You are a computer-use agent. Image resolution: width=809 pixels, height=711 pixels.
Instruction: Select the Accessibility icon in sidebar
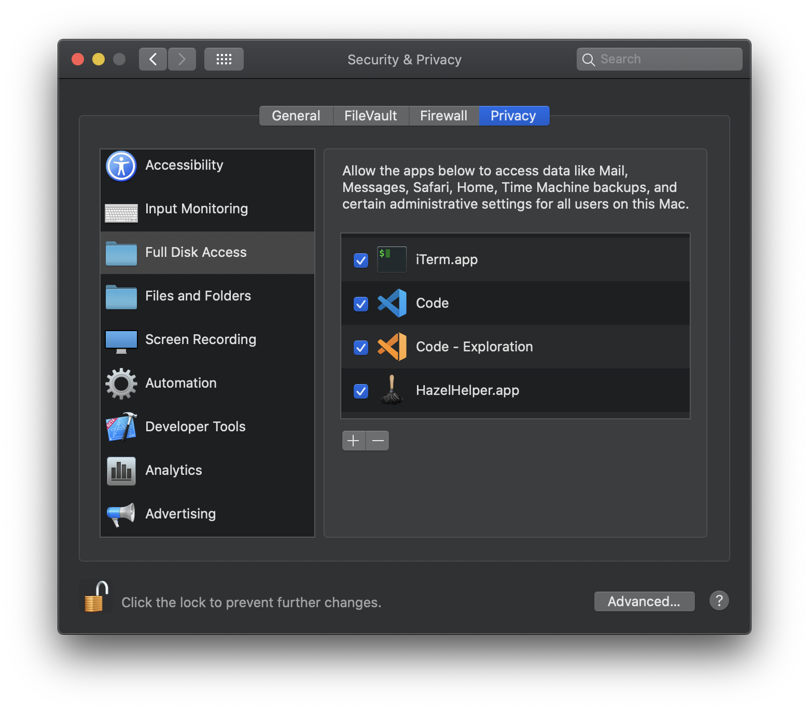click(121, 166)
